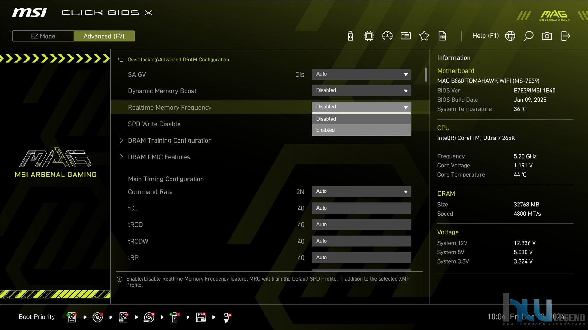Open language globe icon
This screenshot has height=330, width=588.
(x=510, y=36)
